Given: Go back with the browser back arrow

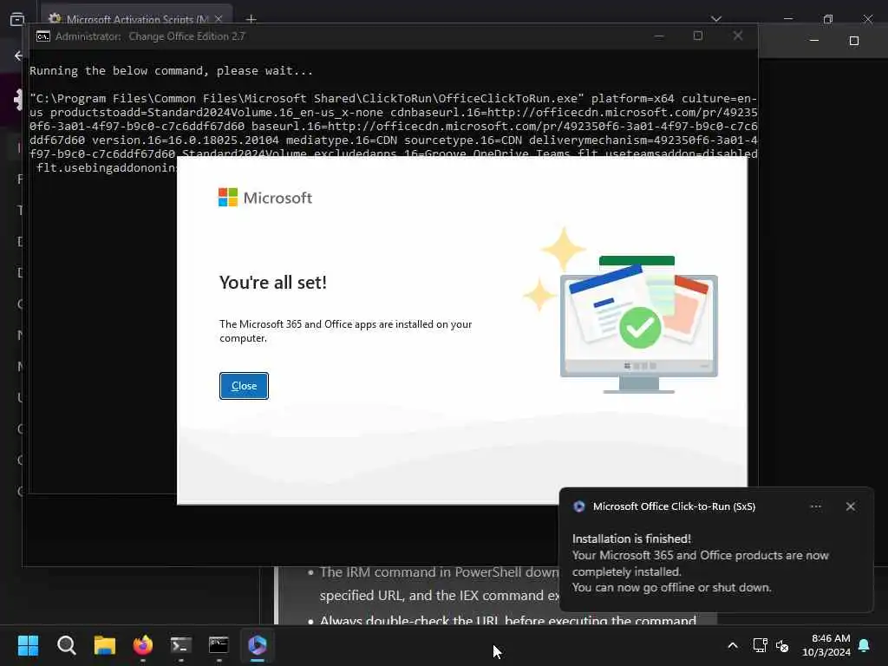Looking at the screenshot, I should [x=19, y=55].
